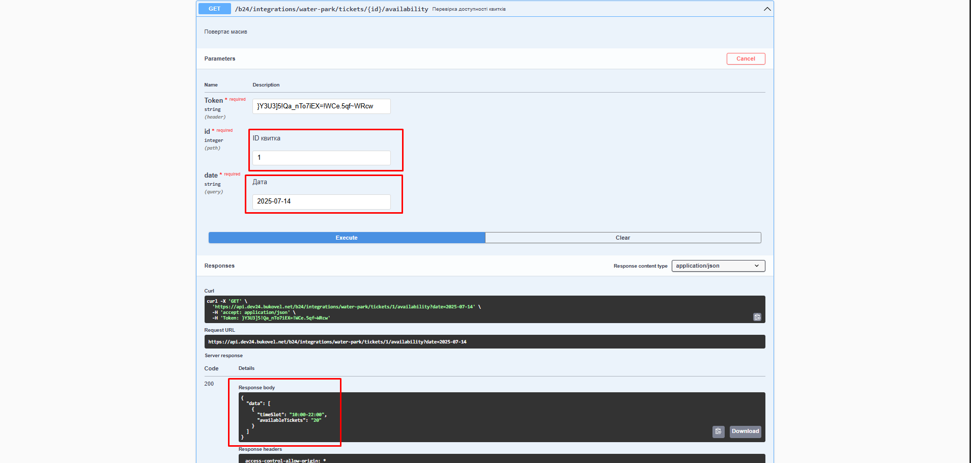Click the Parameters section heading
971x463 pixels.
click(x=220, y=59)
